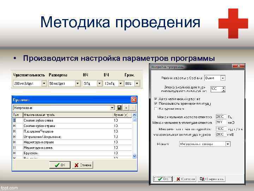Click the Максимальная амплитуда турнов field
The height and width of the screenshot is (191, 254).
coord(221,134)
